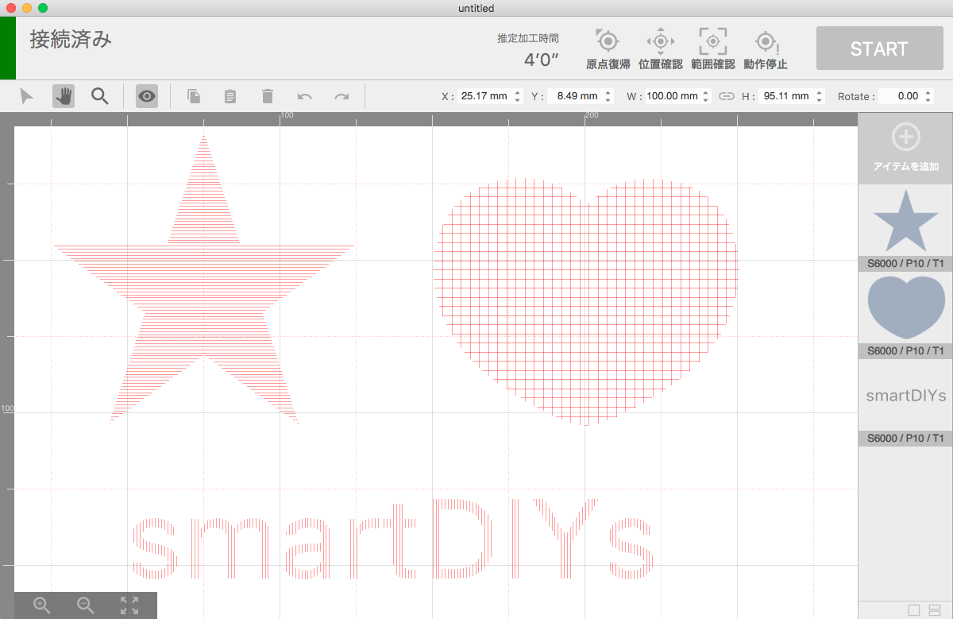This screenshot has width=953, height=619.
Task: Click the hatched heart on the canvas
Action: (x=585, y=302)
